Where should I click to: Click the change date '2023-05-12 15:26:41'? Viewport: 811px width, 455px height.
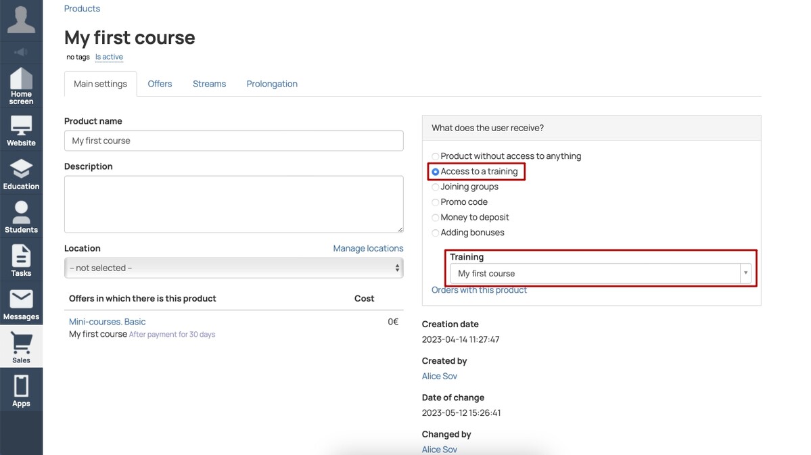tap(461, 413)
